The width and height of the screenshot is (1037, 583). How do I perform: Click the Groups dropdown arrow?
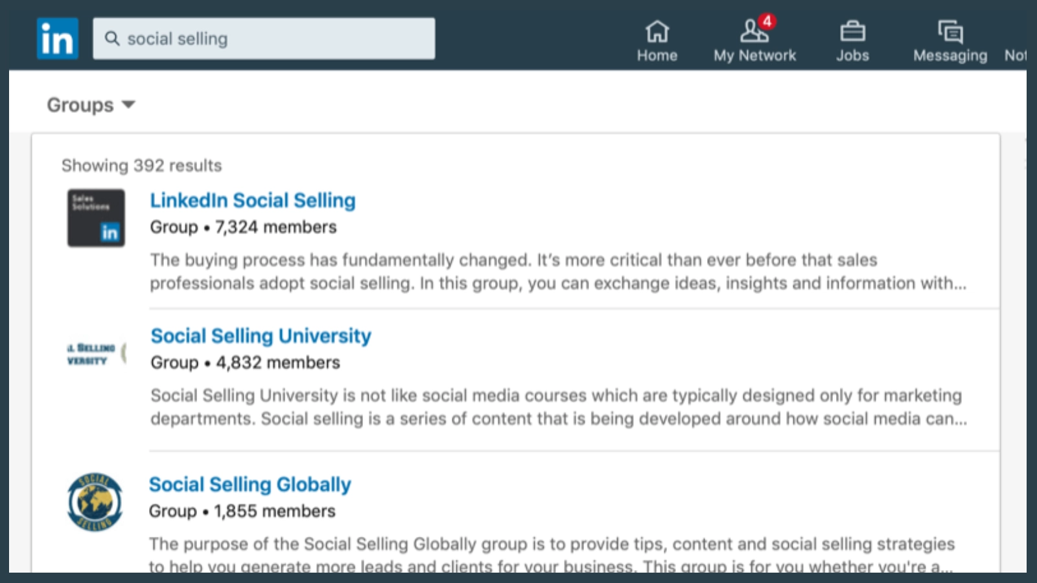128,104
